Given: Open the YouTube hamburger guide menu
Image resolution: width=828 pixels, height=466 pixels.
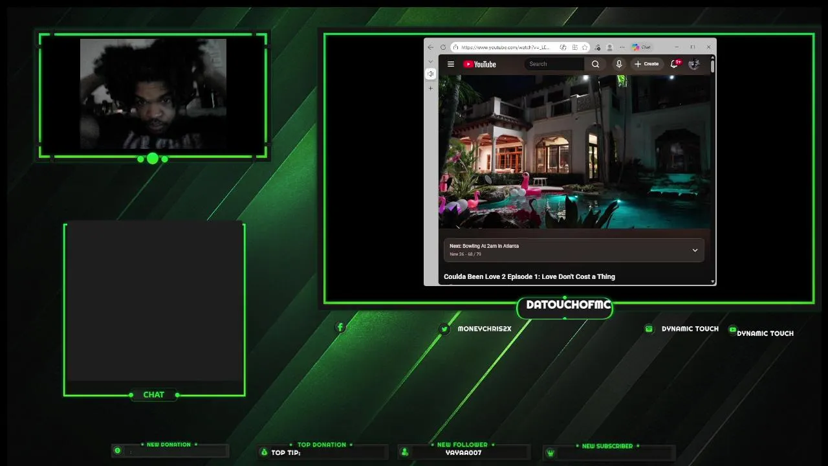Looking at the screenshot, I should coord(451,64).
